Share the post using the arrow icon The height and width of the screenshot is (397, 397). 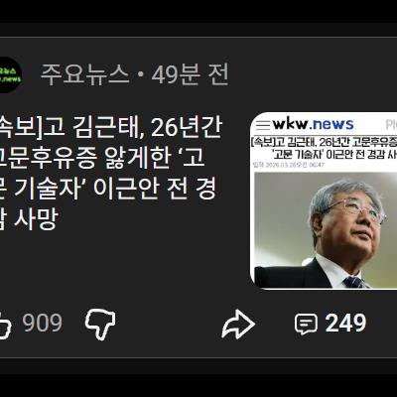(238, 325)
